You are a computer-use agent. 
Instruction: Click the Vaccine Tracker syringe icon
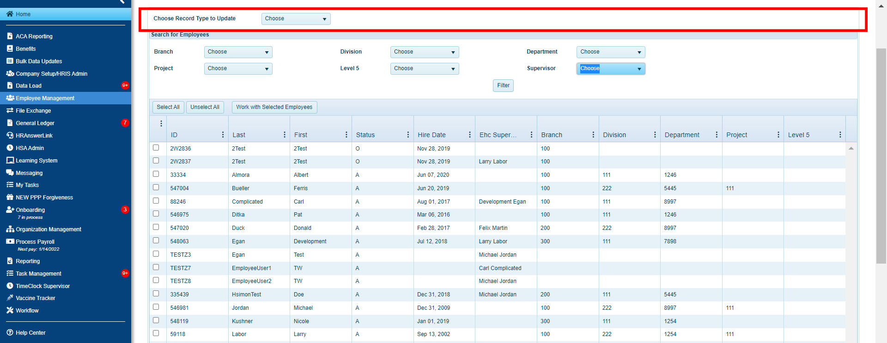10,298
